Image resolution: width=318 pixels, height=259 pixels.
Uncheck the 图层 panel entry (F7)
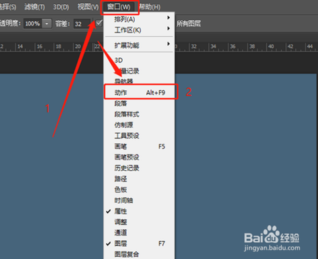click(x=139, y=244)
